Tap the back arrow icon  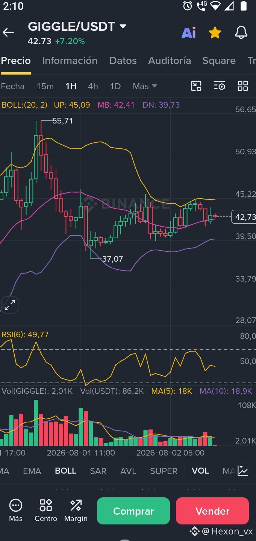pyautogui.click(x=8, y=32)
